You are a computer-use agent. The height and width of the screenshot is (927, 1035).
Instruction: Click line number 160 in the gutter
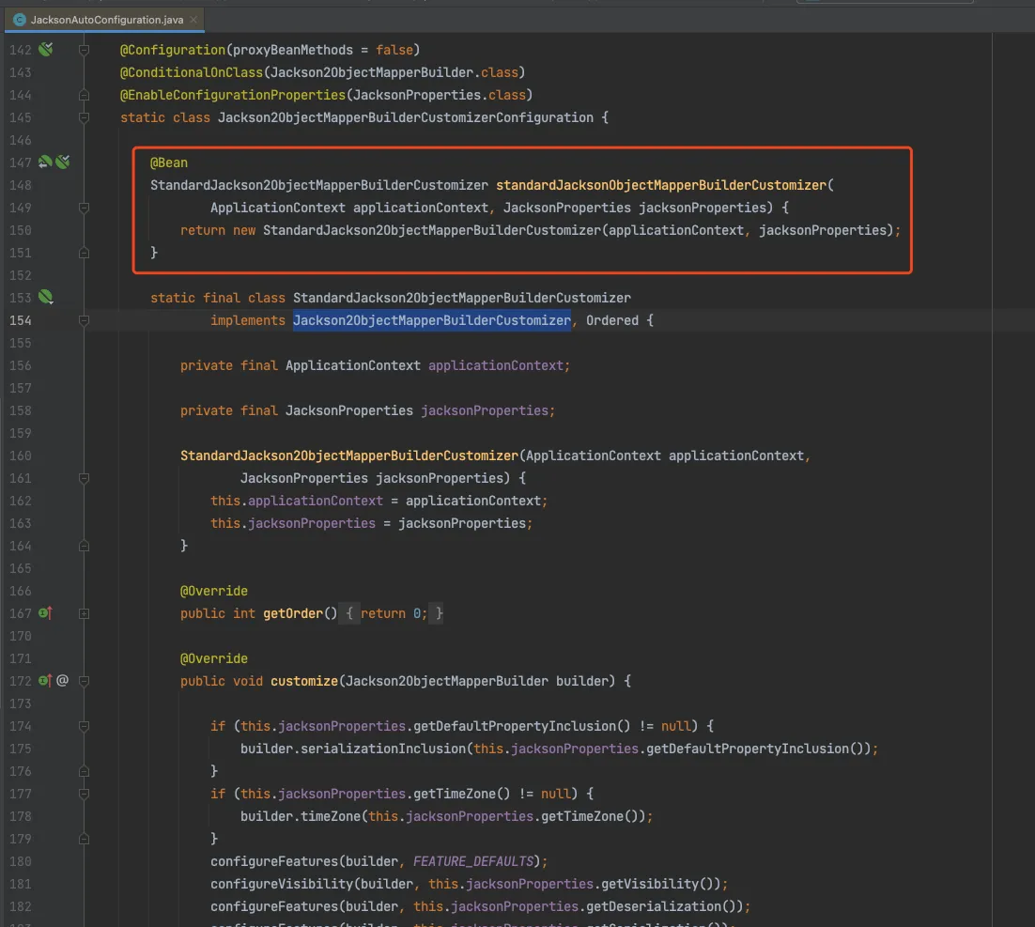pyautogui.click(x=20, y=456)
